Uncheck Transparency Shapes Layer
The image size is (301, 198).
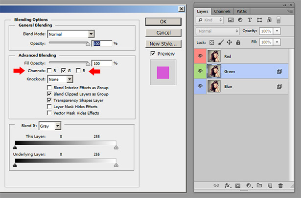click(49, 100)
